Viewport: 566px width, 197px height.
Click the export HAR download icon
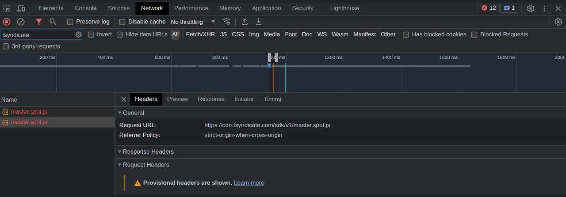[x=259, y=22]
